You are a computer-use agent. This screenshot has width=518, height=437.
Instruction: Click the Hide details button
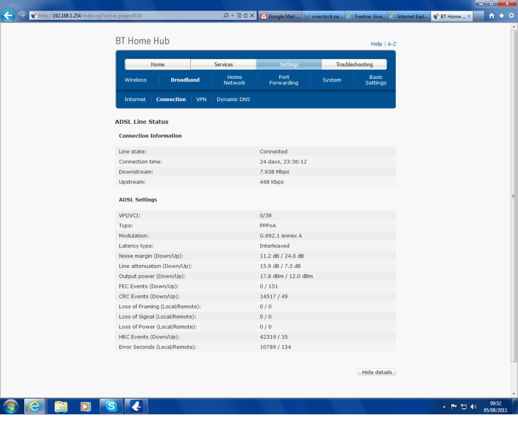(x=376, y=372)
